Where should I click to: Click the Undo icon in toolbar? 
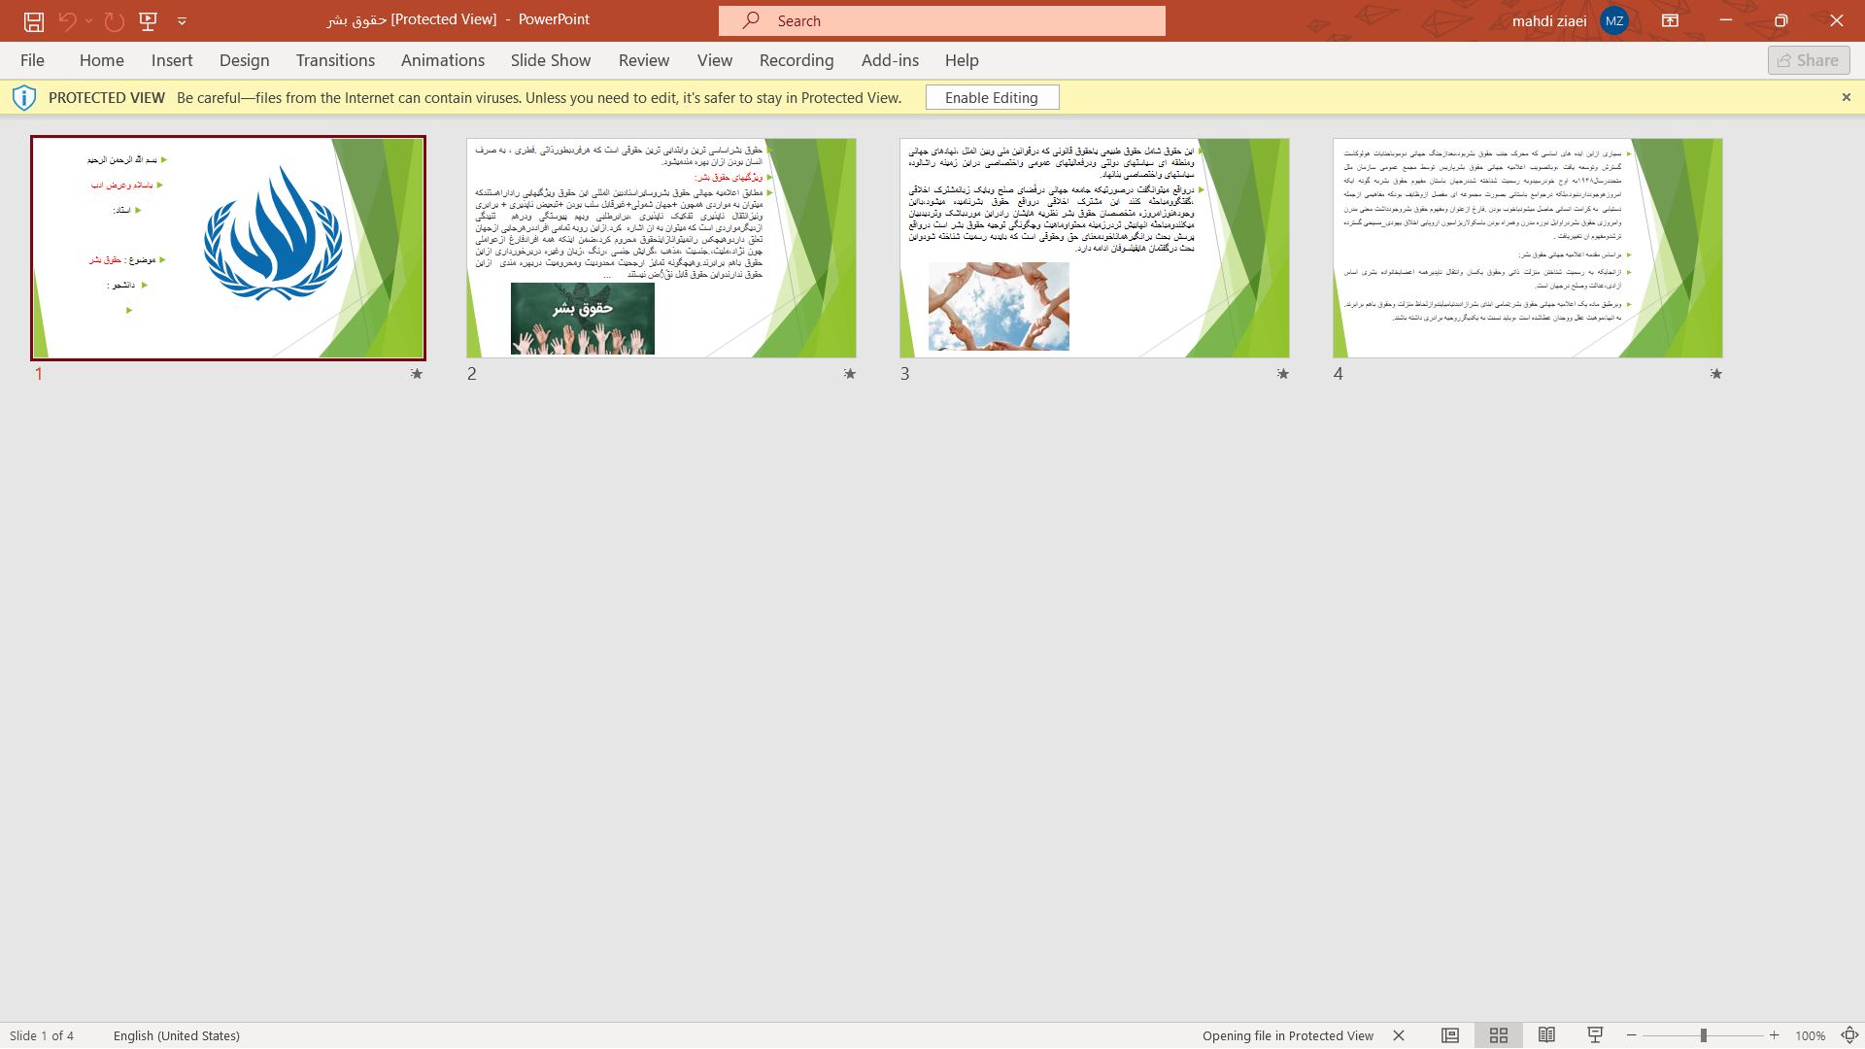pos(67,20)
